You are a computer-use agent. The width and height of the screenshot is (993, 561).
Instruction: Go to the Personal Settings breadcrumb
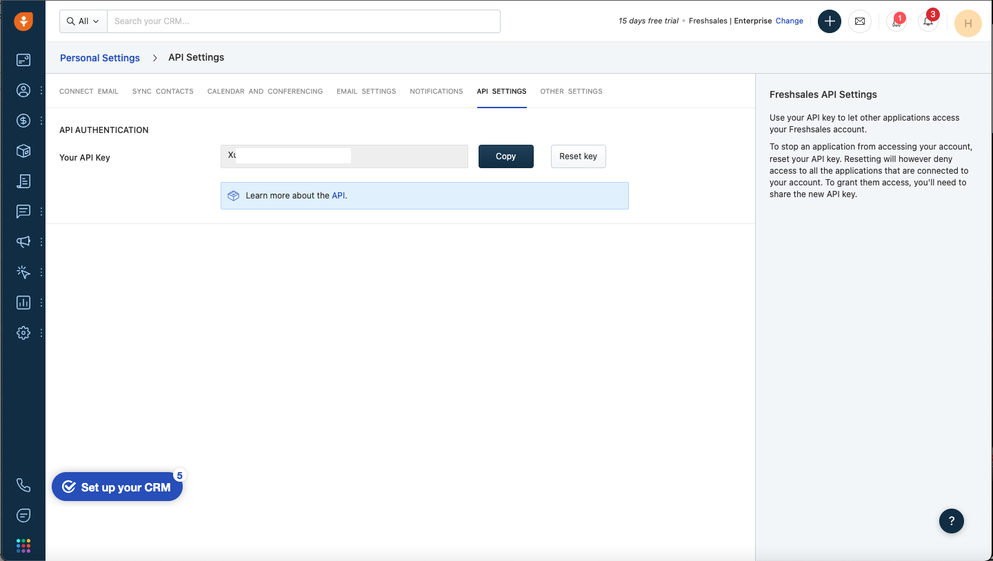(x=100, y=58)
